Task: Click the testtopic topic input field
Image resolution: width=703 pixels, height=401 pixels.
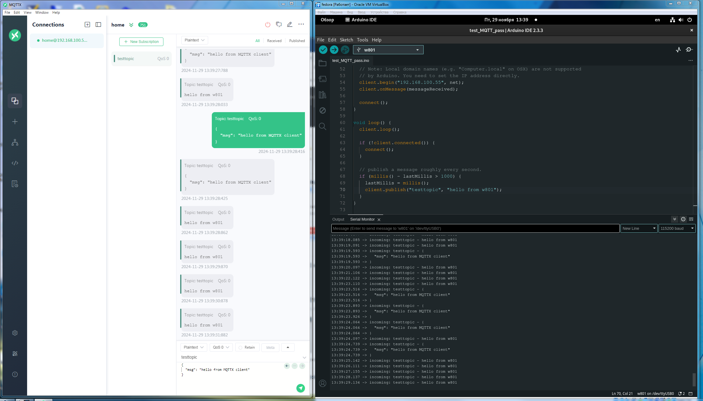Action: coord(240,357)
